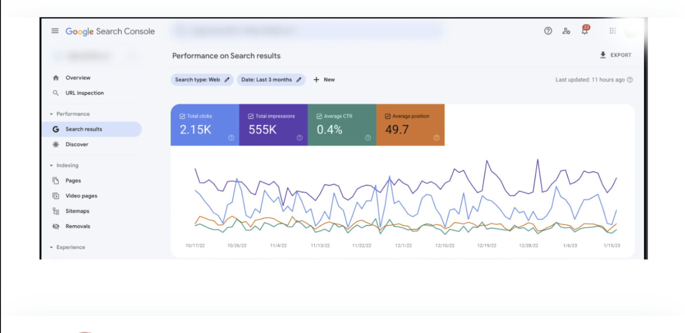
Task: Click help icon next to Last updated
Action: (x=630, y=79)
